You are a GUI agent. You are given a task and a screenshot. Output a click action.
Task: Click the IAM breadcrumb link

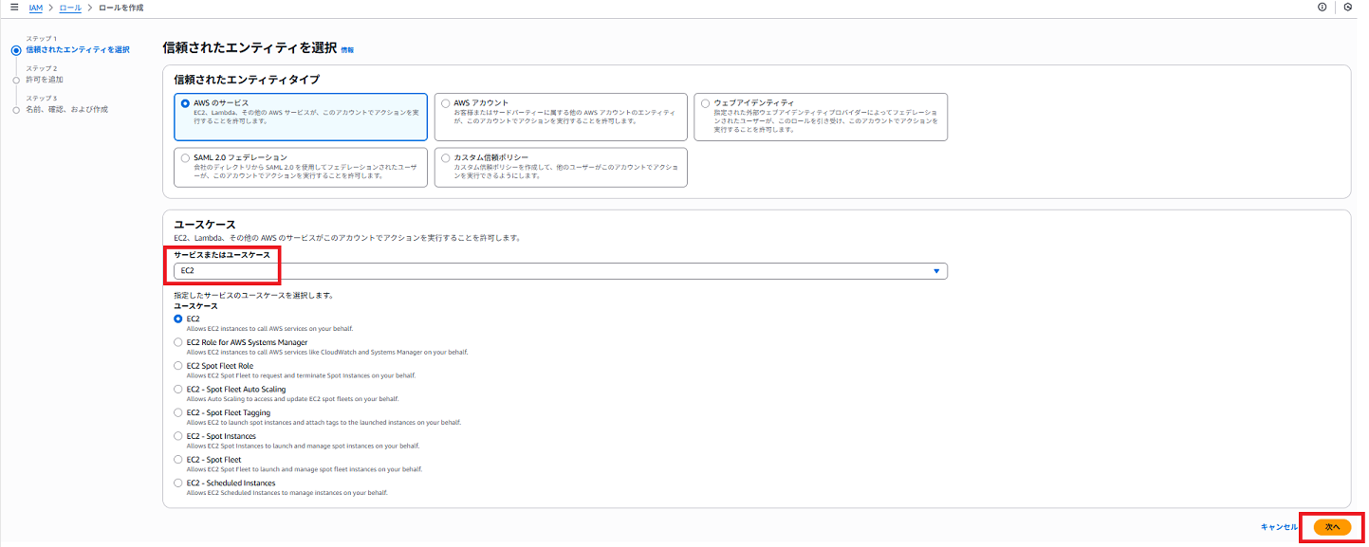(x=36, y=8)
